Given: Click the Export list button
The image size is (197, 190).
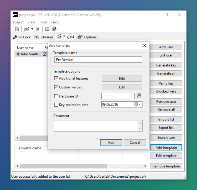Looking at the screenshot, I should pyautogui.click(x=166, y=128).
